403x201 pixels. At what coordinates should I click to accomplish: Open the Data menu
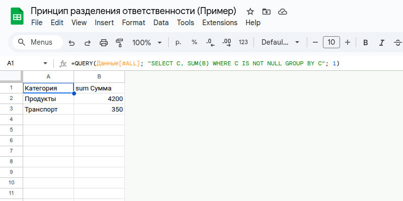coord(161,23)
